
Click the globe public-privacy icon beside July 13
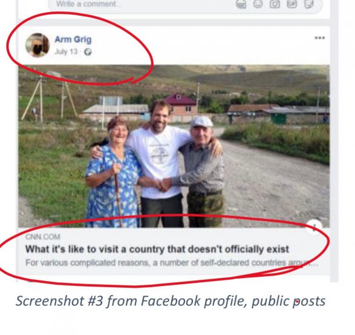click(88, 52)
